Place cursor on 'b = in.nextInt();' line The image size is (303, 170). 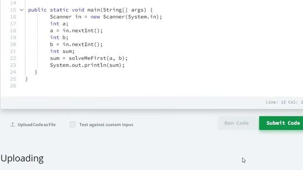[76, 44]
